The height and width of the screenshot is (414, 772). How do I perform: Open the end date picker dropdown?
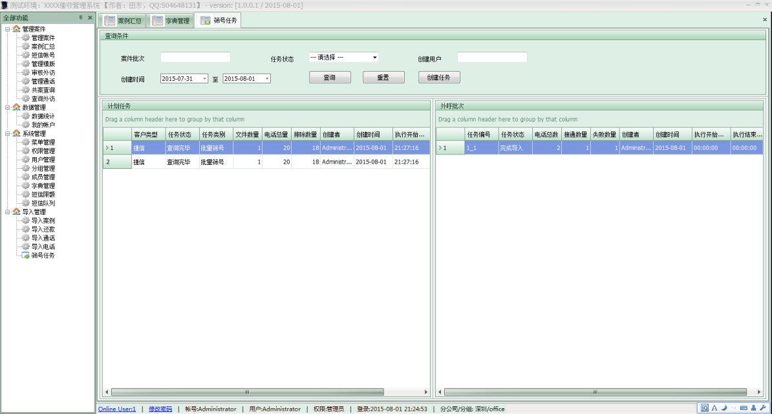click(267, 79)
